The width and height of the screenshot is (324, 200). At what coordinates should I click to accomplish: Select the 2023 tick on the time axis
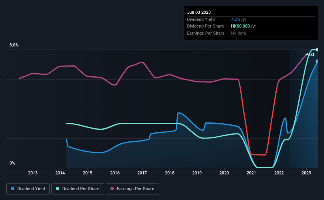306,173
